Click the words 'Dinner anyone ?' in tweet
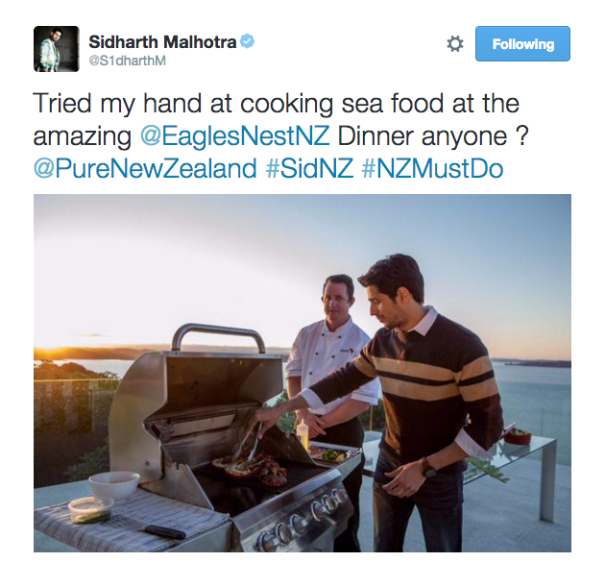The width and height of the screenshot is (605, 562). (432, 135)
